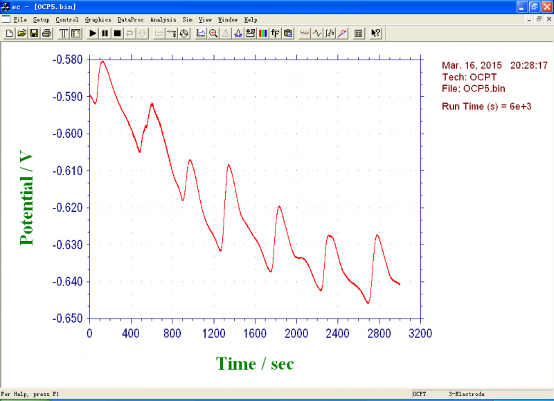Open the cell control icon

click(184, 33)
